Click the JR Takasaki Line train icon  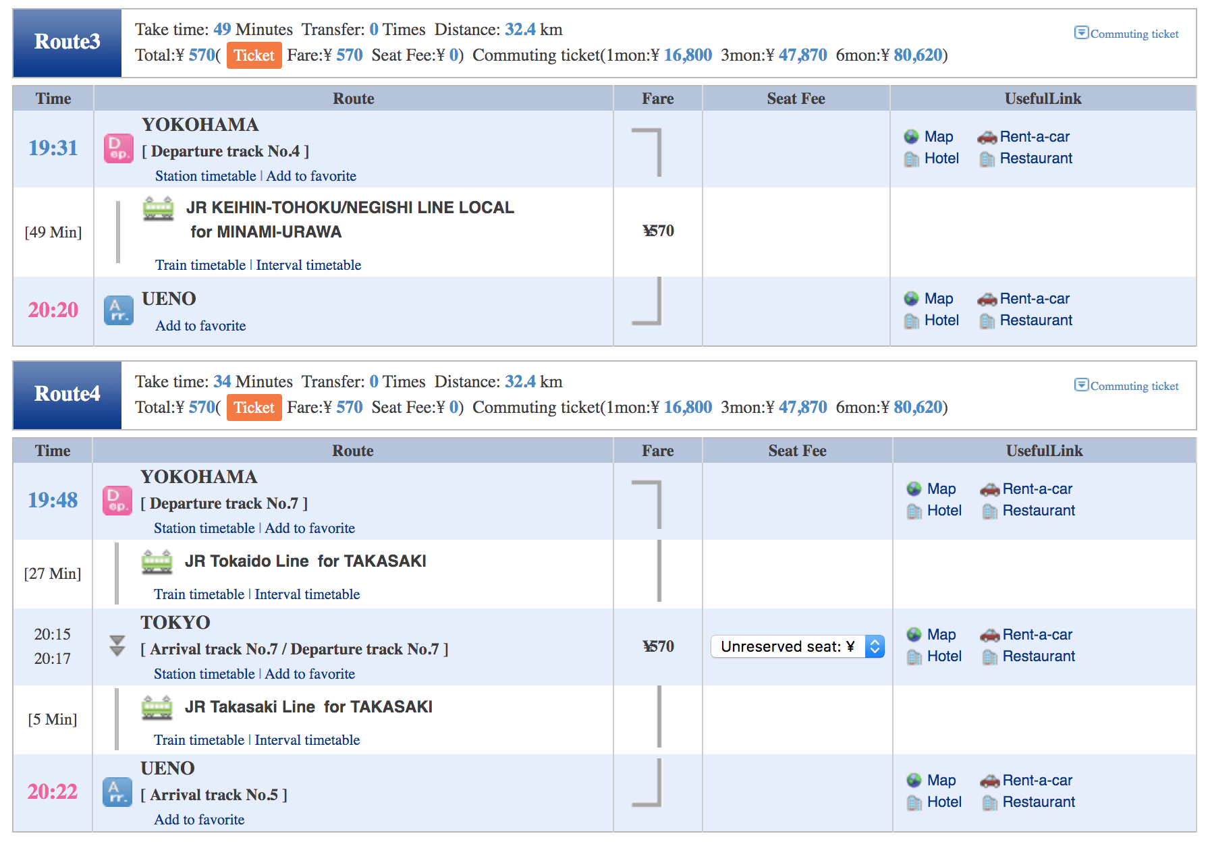(x=157, y=707)
